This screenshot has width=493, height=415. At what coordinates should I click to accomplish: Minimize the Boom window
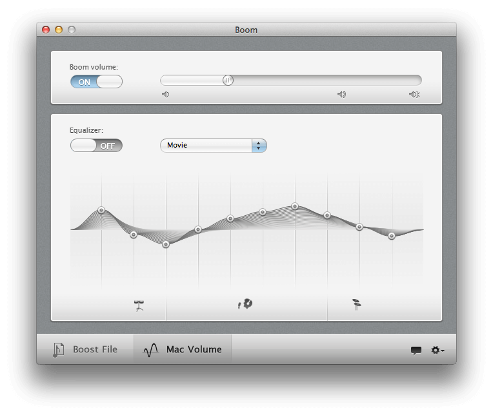click(x=59, y=30)
